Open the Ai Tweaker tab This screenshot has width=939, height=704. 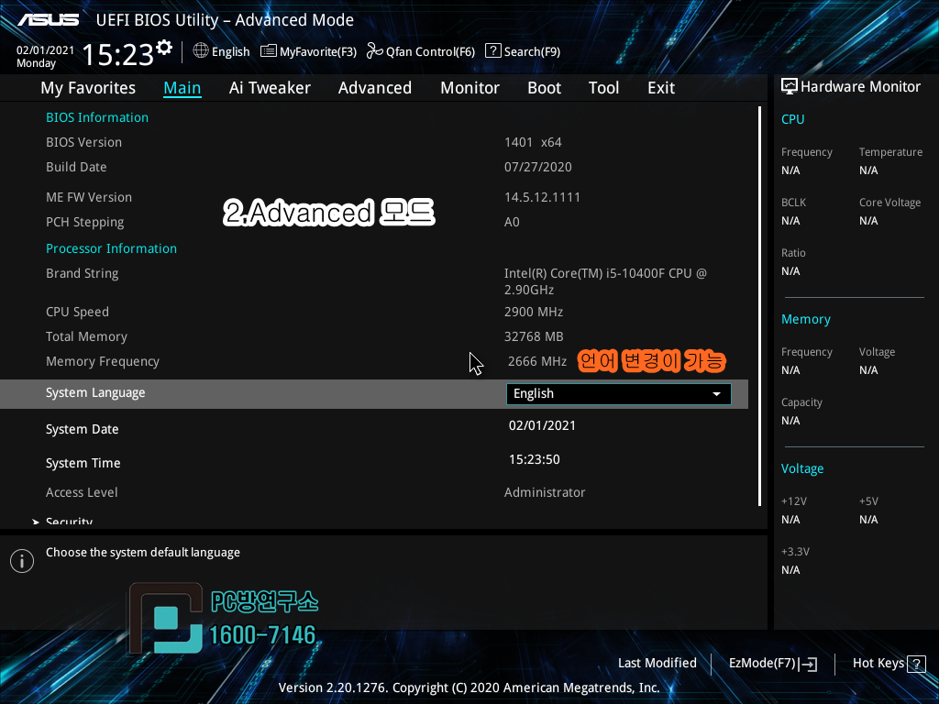tap(270, 88)
